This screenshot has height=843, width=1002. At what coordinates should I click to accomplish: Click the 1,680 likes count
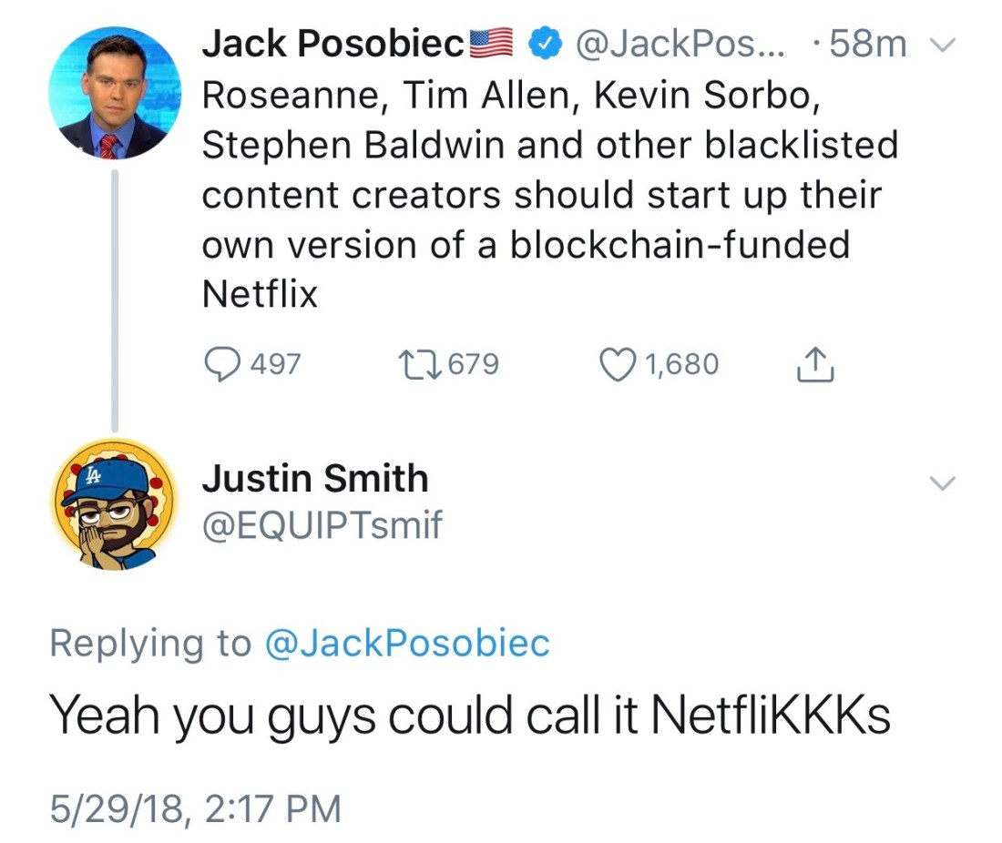681,364
